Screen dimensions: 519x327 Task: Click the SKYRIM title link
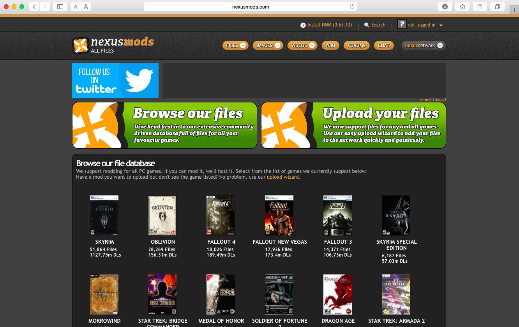point(104,242)
